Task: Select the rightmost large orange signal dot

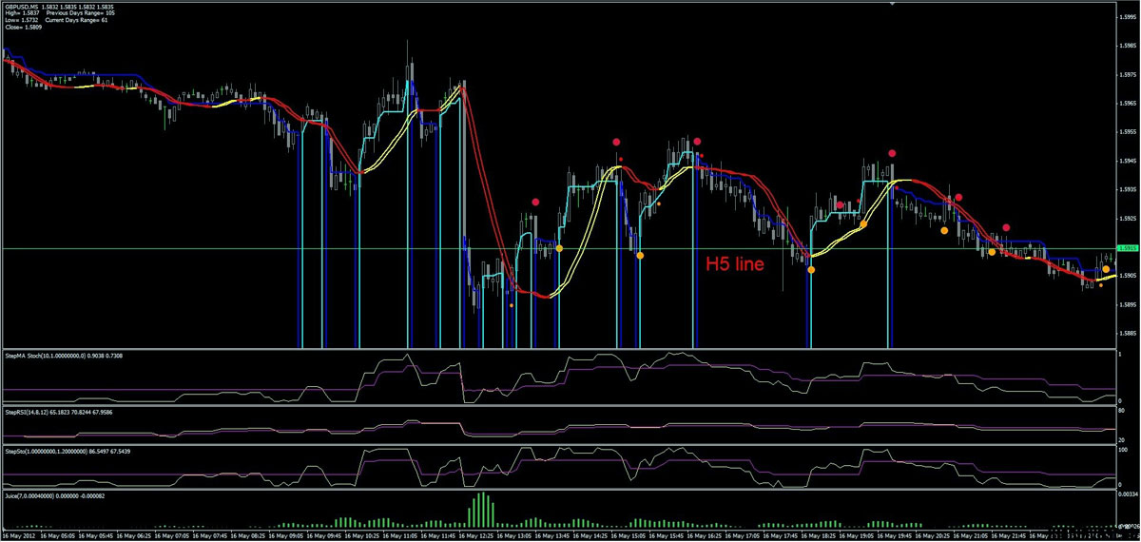Action: 1106,269
